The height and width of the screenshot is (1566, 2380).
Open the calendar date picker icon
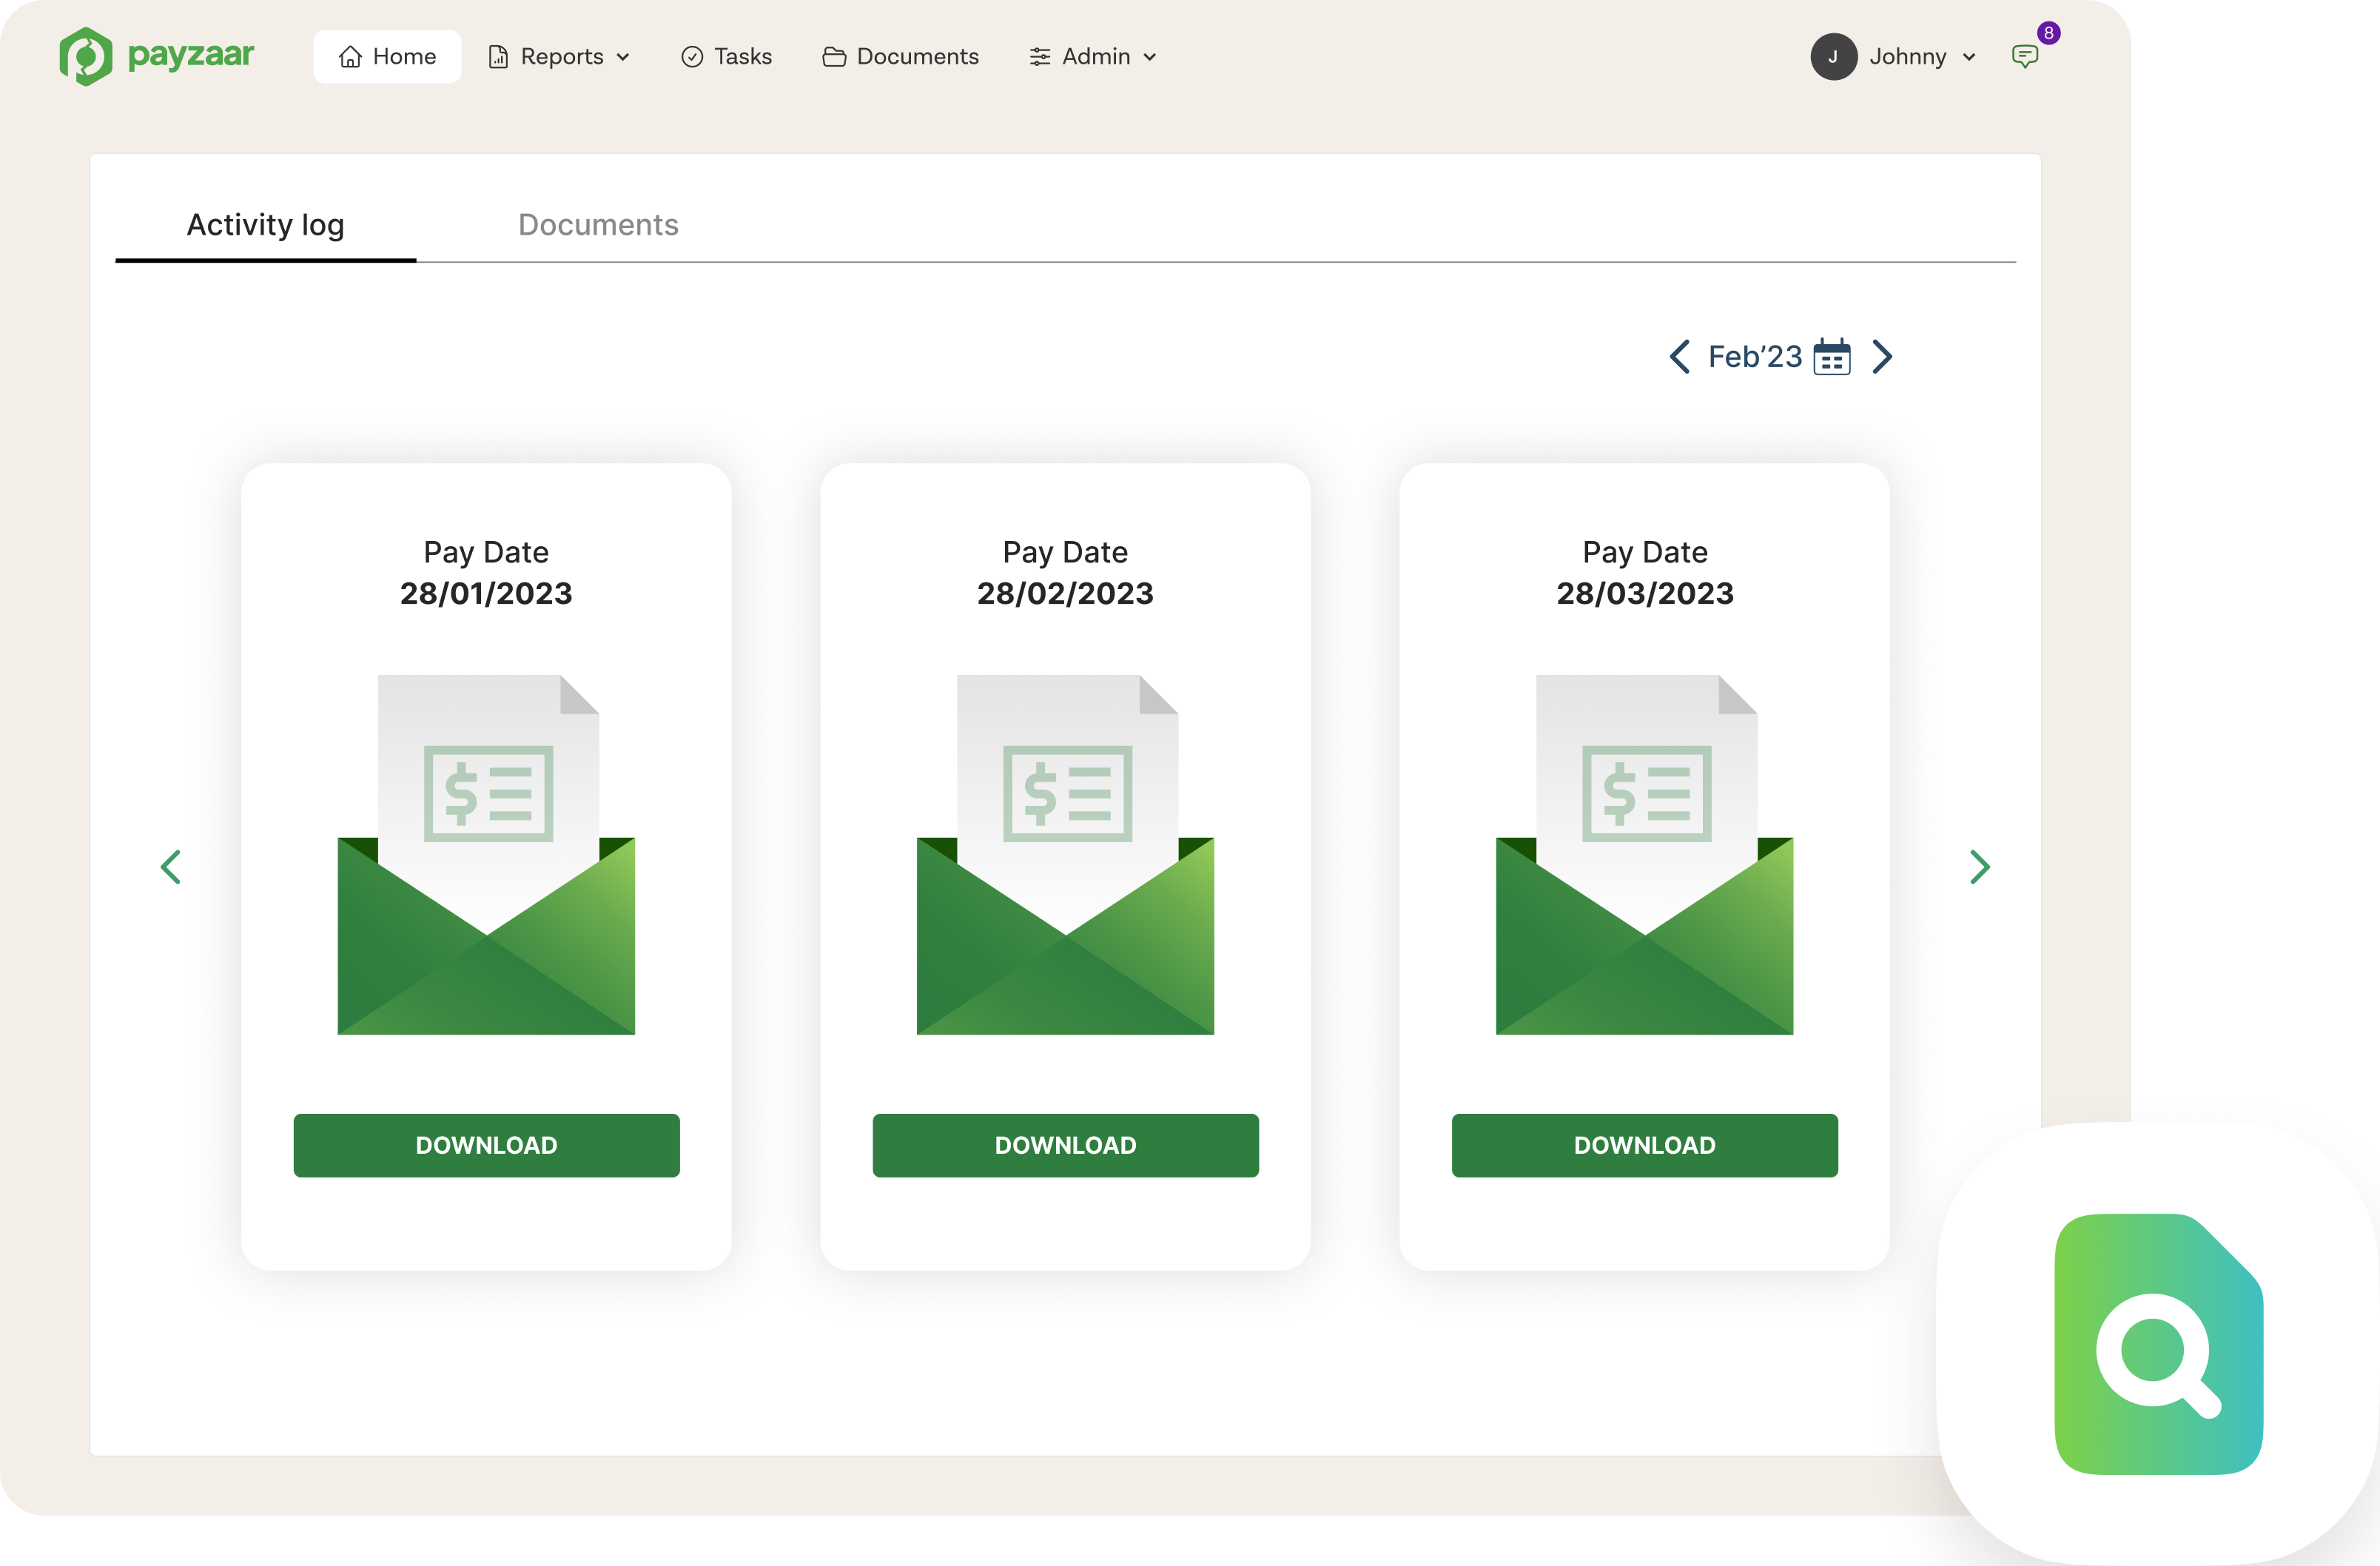tap(1832, 357)
